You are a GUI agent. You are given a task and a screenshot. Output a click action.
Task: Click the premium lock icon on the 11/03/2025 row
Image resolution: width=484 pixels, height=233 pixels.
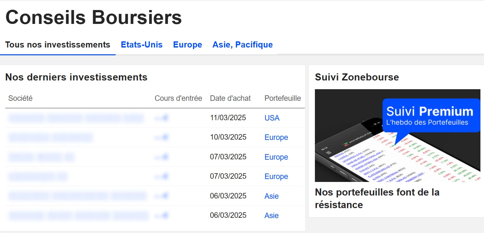(x=166, y=118)
